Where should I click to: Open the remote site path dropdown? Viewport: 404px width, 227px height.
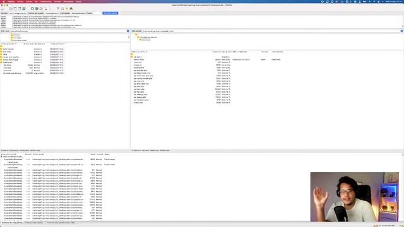401,31
